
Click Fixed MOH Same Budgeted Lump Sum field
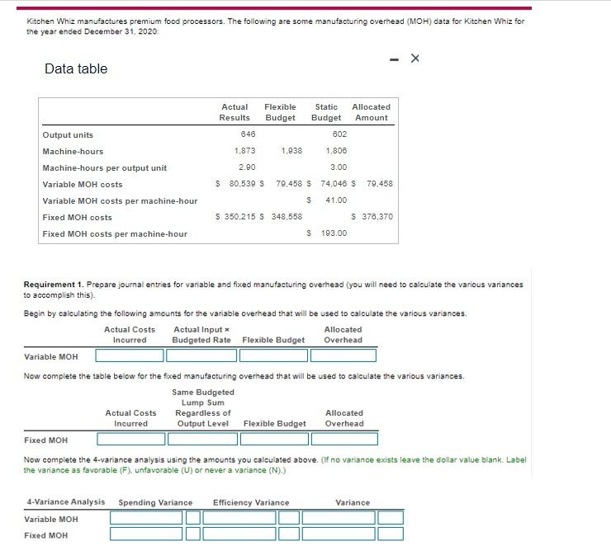202,439
